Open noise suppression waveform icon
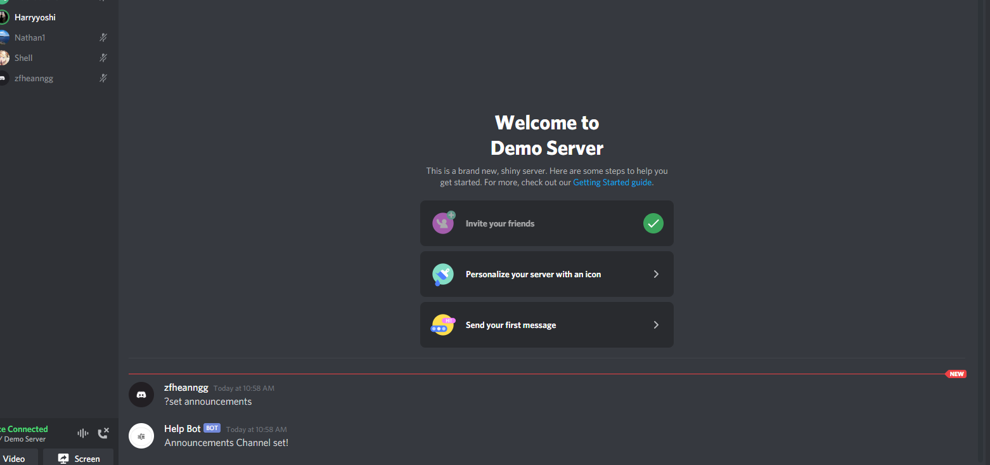The width and height of the screenshot is (990, 465). tap(82, 433)
